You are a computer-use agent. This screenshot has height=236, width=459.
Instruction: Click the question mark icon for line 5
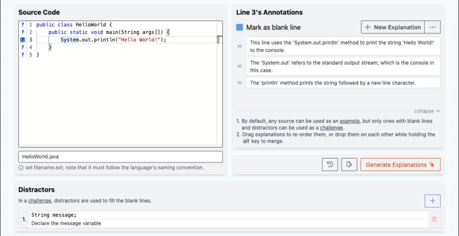click(x=22, y=55)
